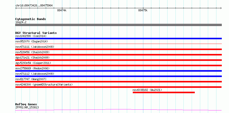Open variant label nsv528456 (Shaikh2009)
Image resolution: width=229 pixels, height=113 pixels.
(32, 52)
